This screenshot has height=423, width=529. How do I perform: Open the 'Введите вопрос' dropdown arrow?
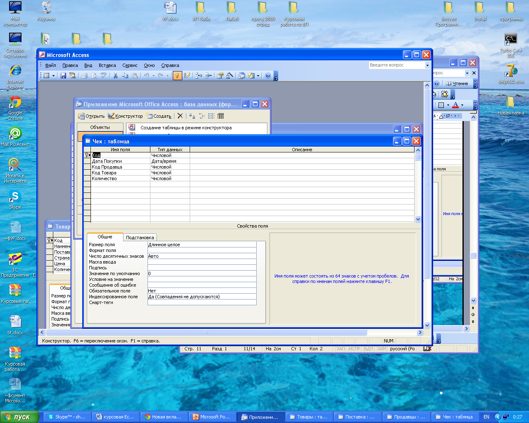coord(427,65)
